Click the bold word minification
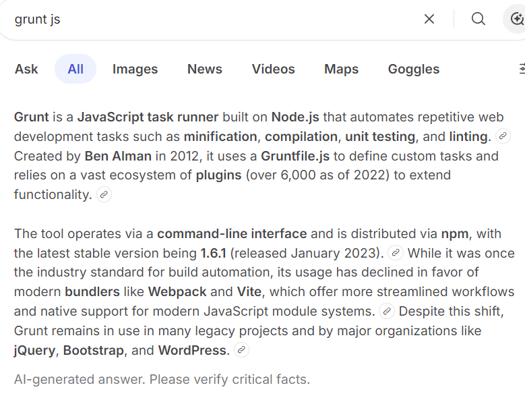Image resolution: width=525 pixels, height=402 pixels. [x=220, y=137]
